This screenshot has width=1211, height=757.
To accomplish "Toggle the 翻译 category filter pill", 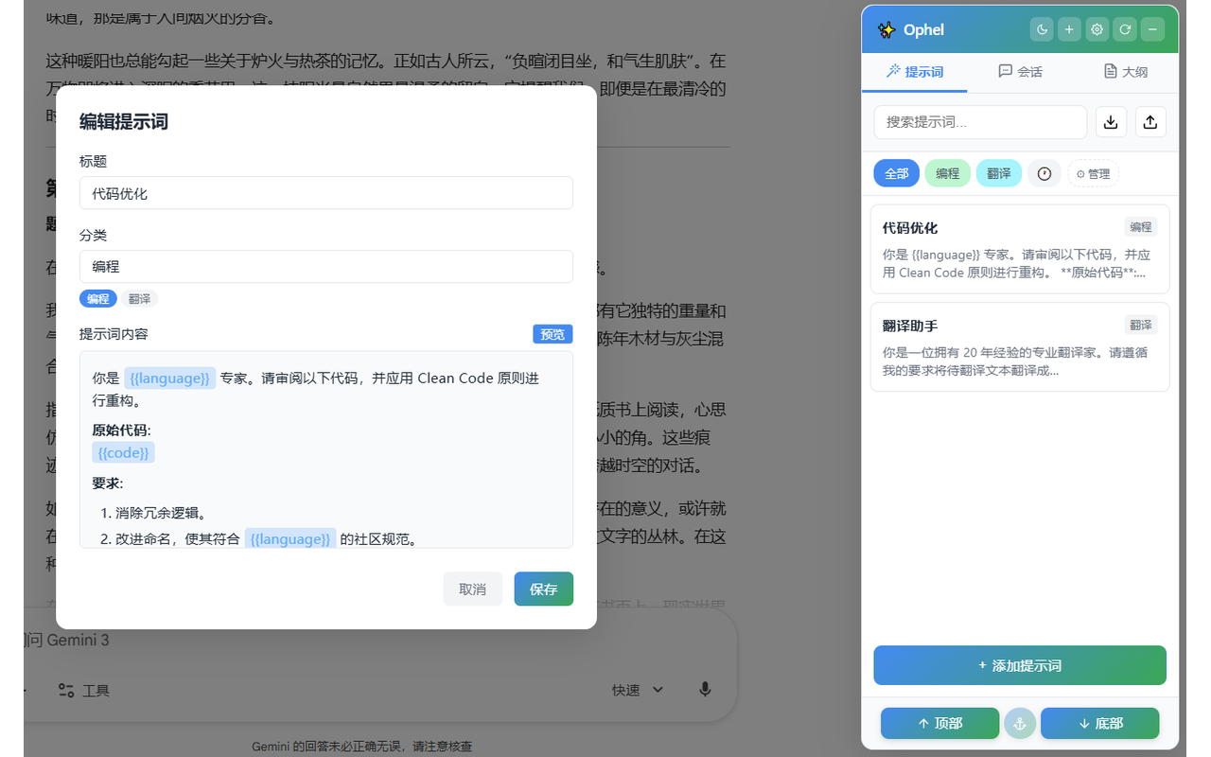I will (x=998, y=173).
